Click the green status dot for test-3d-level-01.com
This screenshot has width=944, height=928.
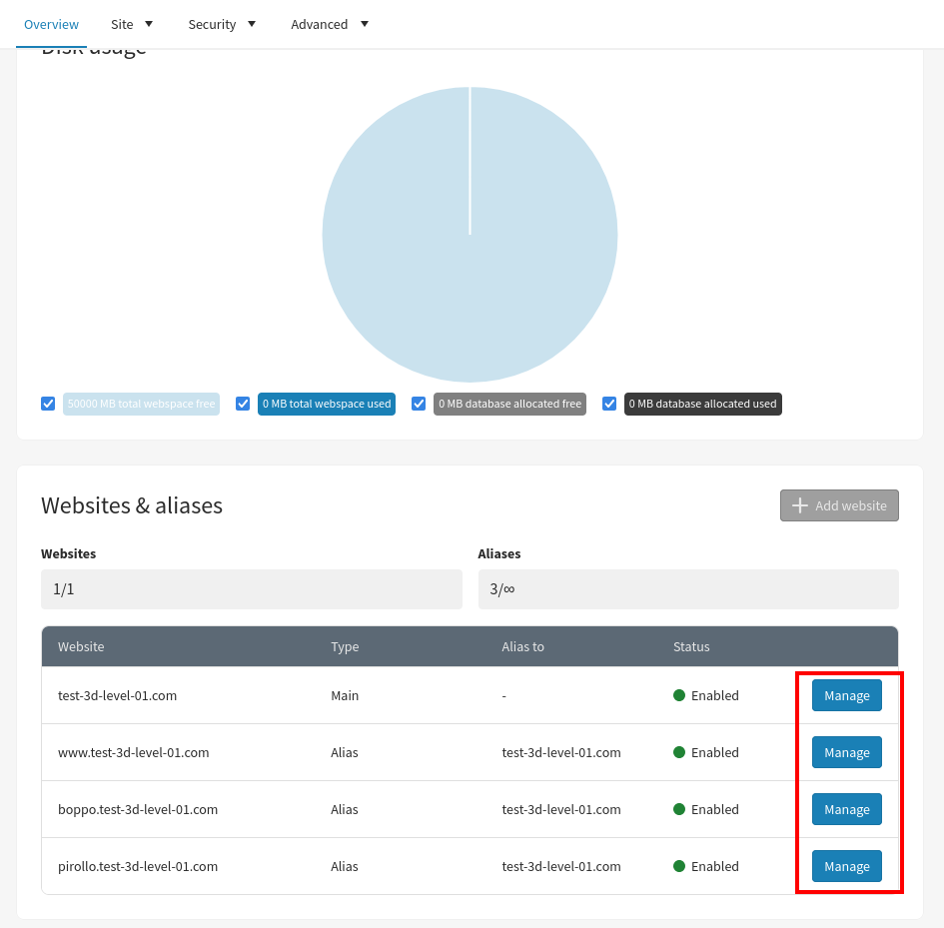(679, 695)
